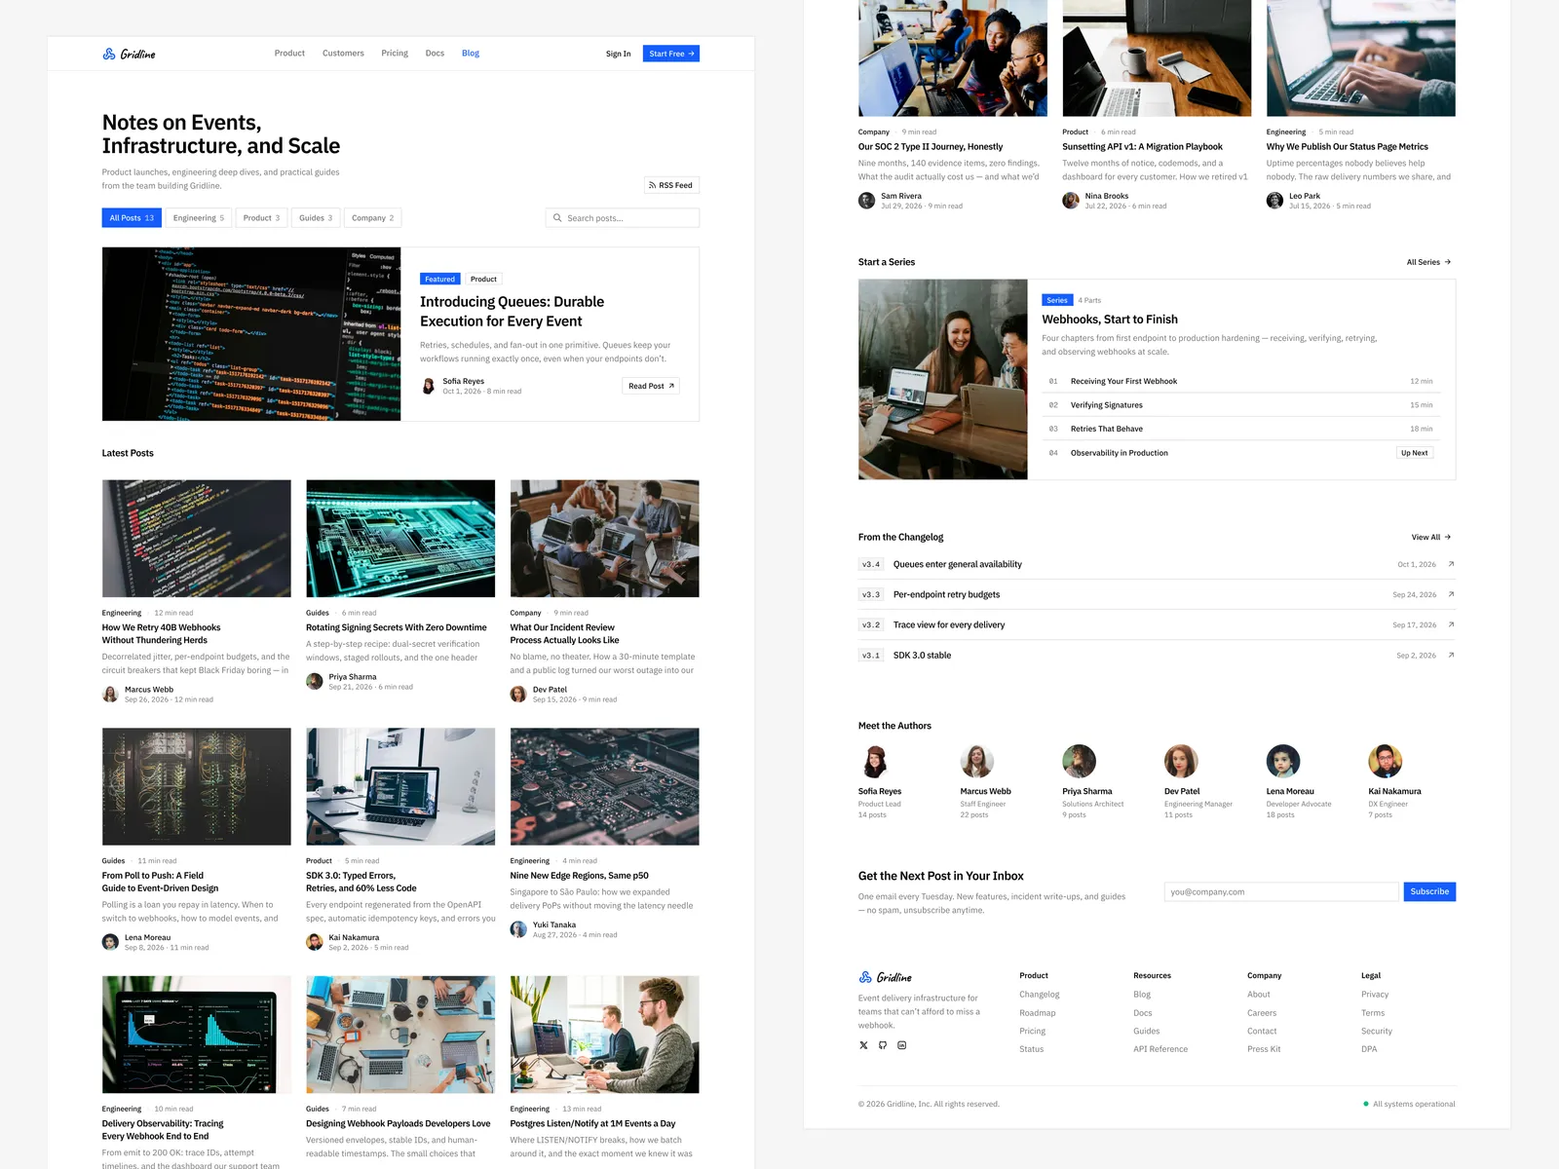The width and height of the screenshot is (1559, 1169).
Task: Open the Pricing nav item
Action: (x=395, y=54)
